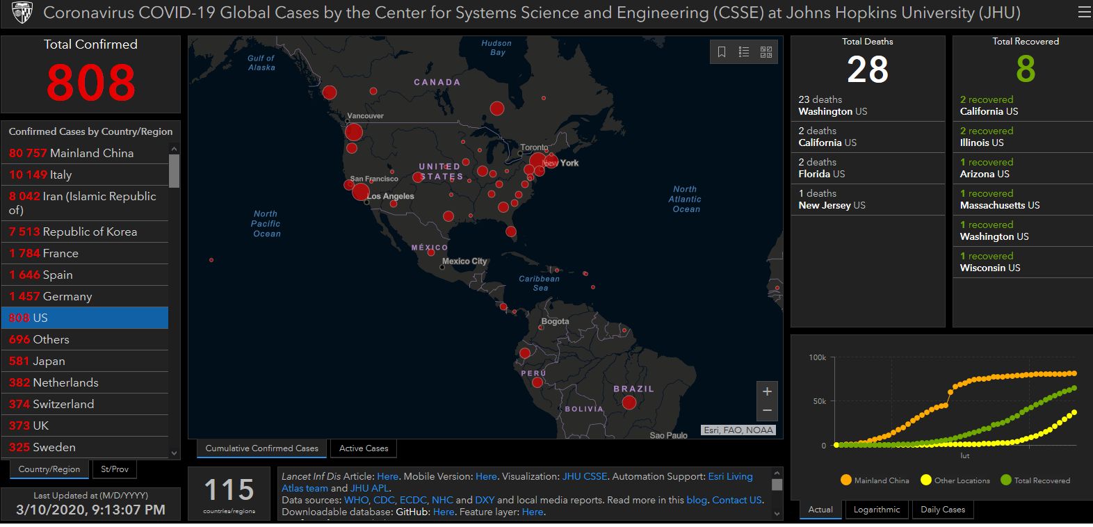Select France in country list
The width and height of the screenshot is (1093, 527).
point(85,253)
